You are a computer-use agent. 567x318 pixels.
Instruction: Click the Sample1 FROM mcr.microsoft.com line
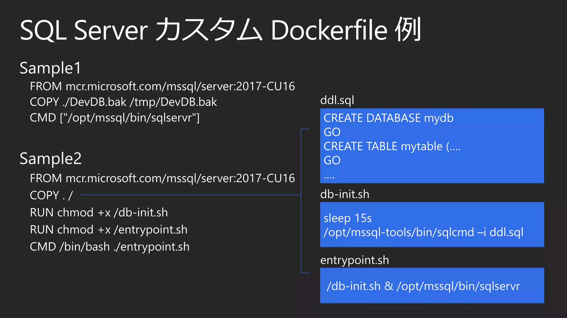[x=162, y=86]
